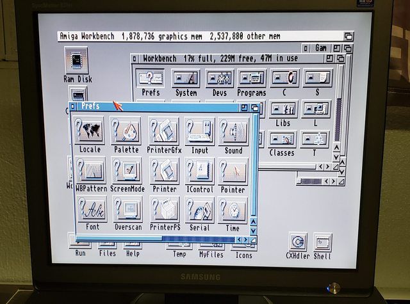Open the Classes drawer
The width and height of the screenshot is (410, 304).
pos(282,140)
